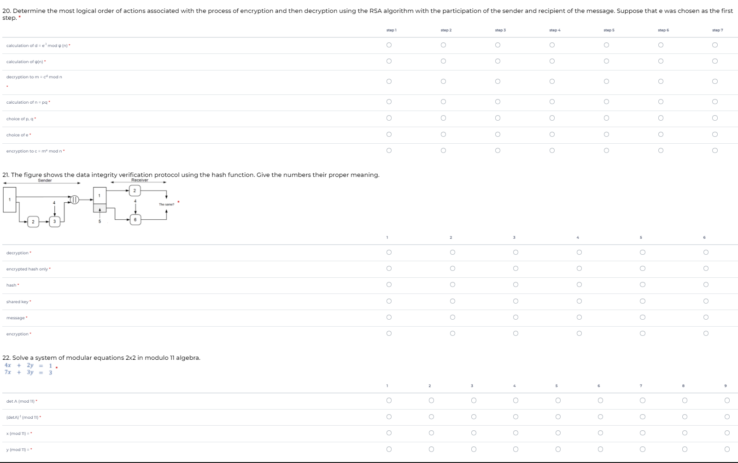
Task: Choose step 2 for calculation of φ(n)
Action: (443, 61)
